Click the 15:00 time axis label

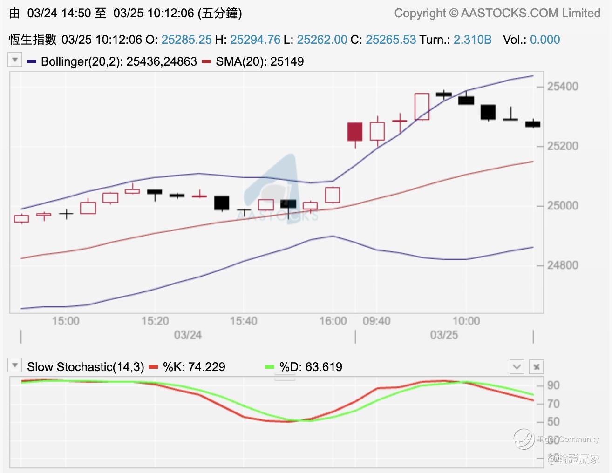tap(66, 321)
